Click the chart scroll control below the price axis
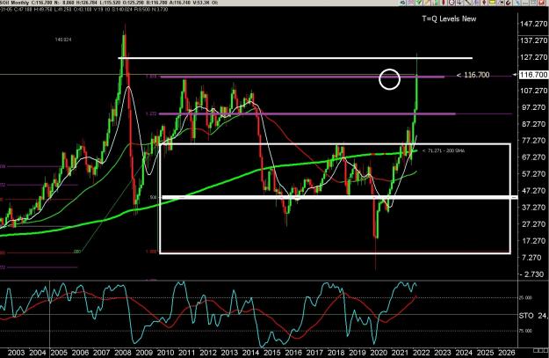This screenshot has height=358, width=549. (541, 350)
